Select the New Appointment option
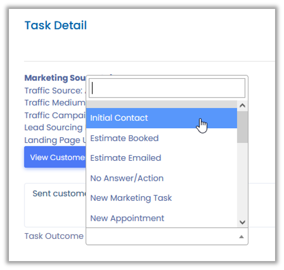 click(161, 218)
